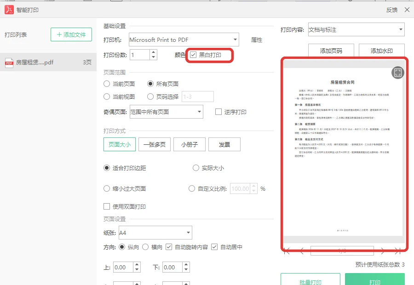414x285 pixels.
Task: Open full-screen preview icon
Action: tap(397, 72)
